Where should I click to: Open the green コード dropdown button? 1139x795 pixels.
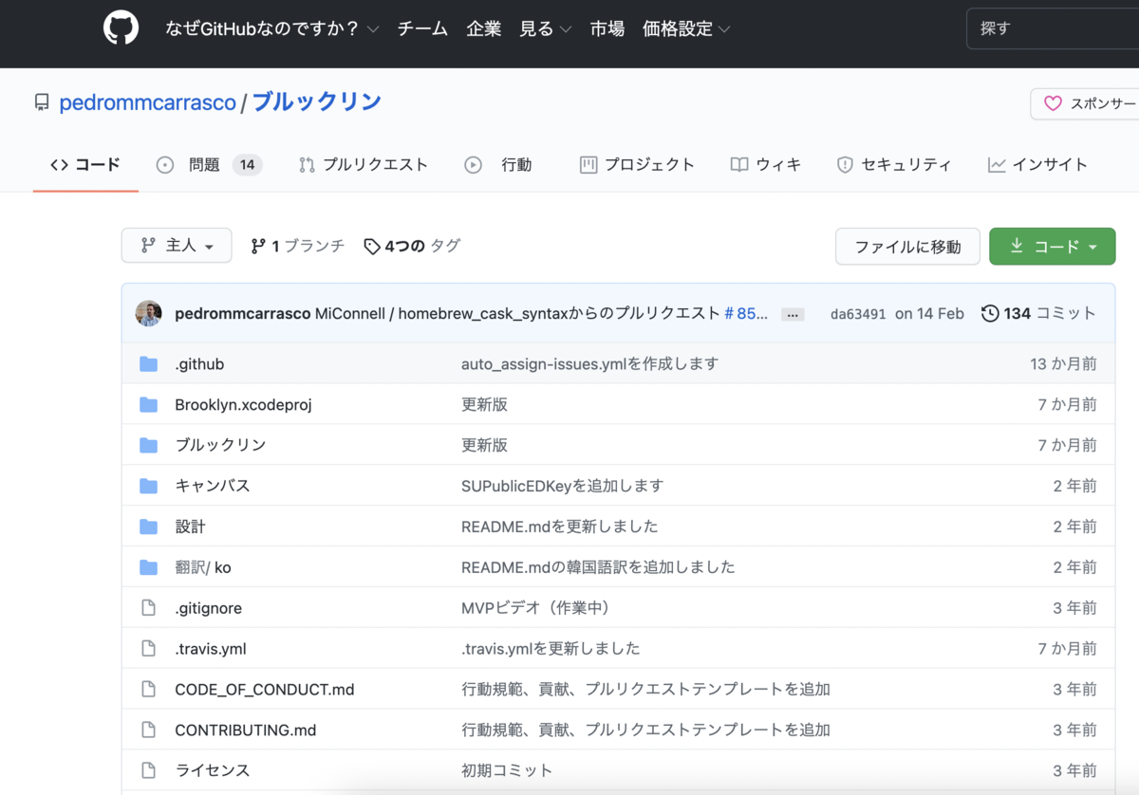(1053, 246)
